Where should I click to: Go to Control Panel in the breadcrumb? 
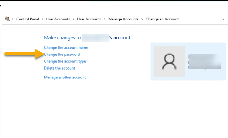pos(28,19)
